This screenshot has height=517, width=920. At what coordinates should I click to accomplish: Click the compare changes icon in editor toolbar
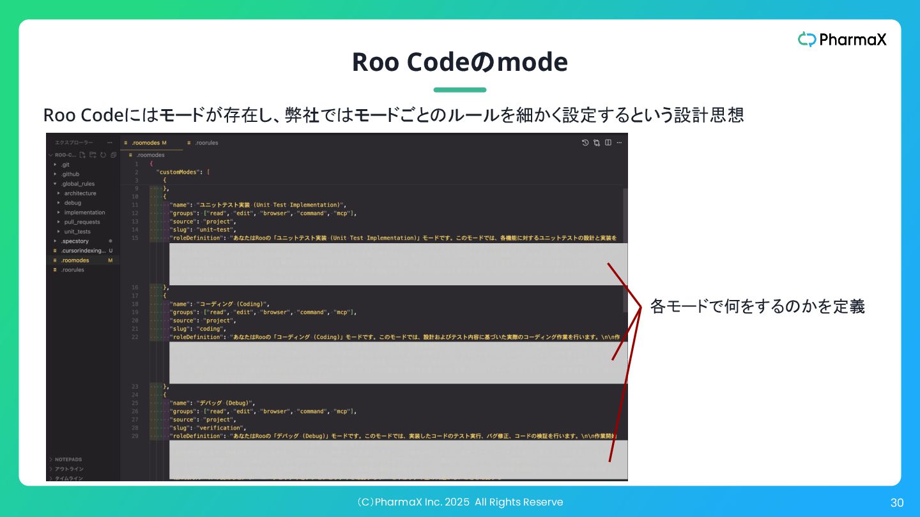click(x=597, y=143)
